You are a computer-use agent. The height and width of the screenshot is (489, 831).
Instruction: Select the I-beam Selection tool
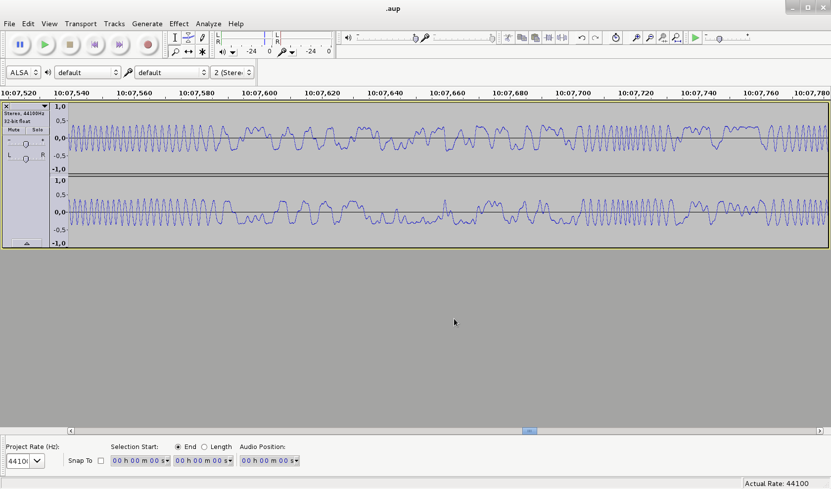pos(175,38)
